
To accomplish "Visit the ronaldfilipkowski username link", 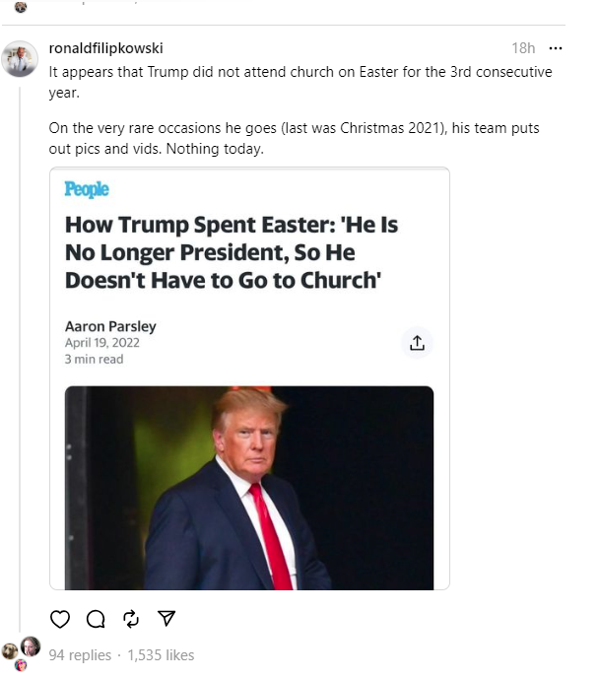I will [105, 47].
